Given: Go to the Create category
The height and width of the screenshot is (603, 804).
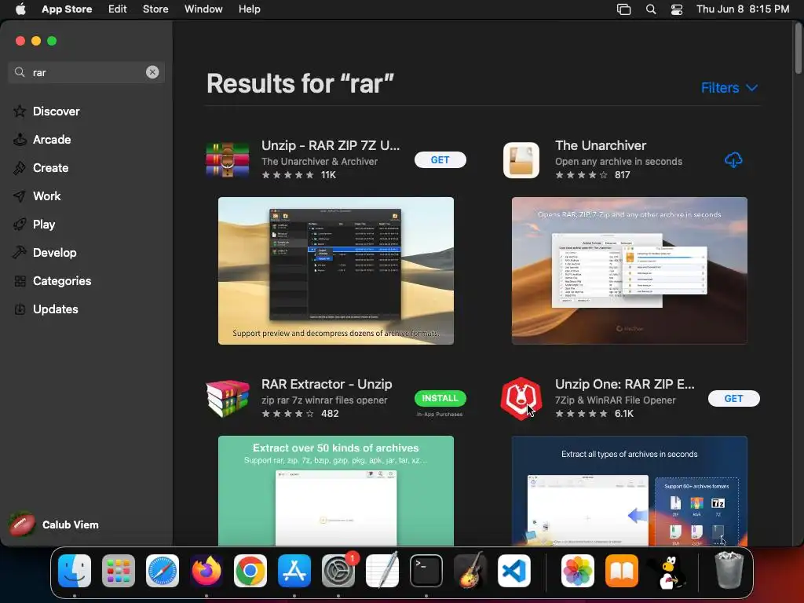Looking at the screenshot, I should [50, 168].
